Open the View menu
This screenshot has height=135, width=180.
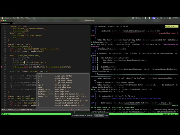click(x=23, y=18)
